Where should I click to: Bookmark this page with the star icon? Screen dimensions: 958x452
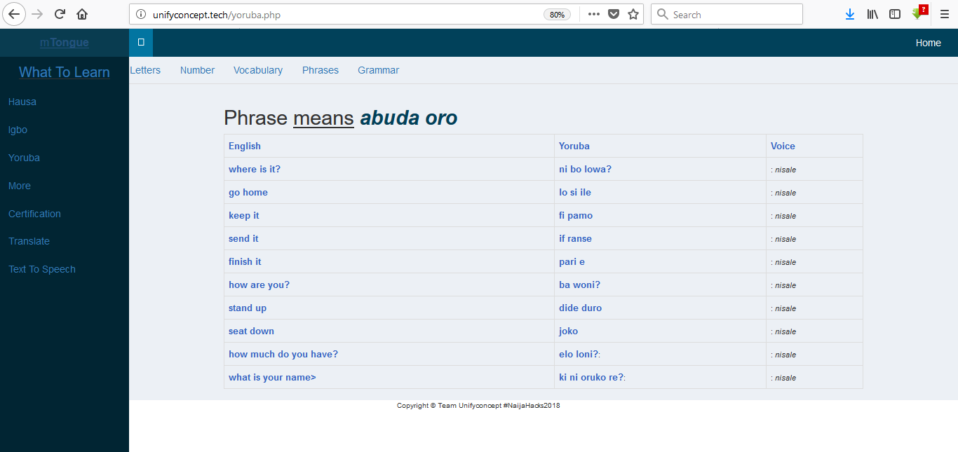pos(633,14)
